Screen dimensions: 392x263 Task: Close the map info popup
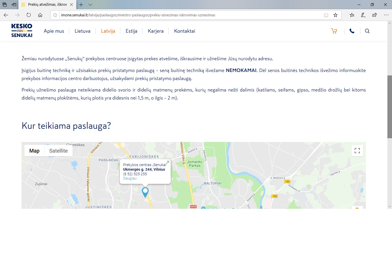pyautogui.click(x=168, y=162)
